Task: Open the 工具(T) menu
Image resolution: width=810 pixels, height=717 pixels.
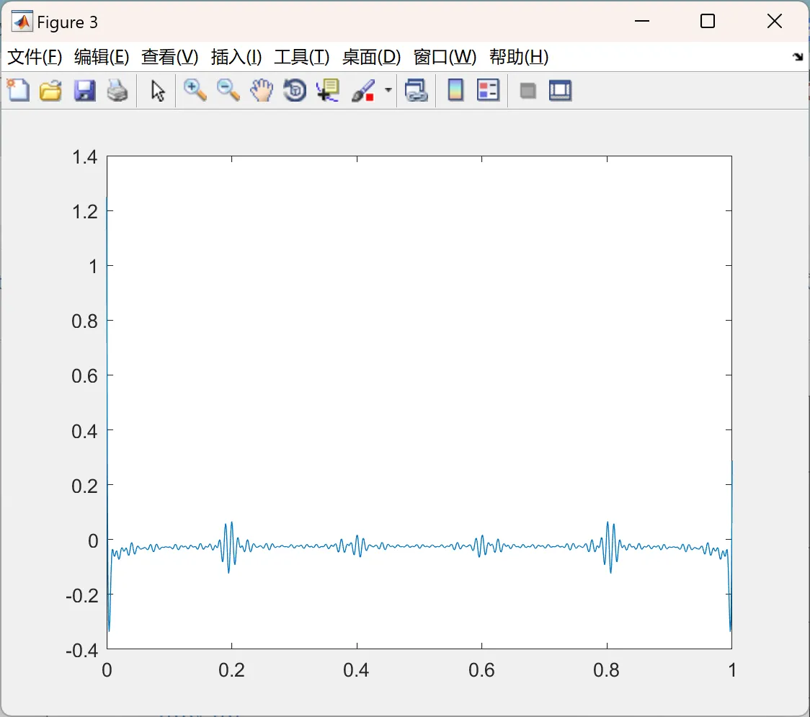Action: pos(302,57)
